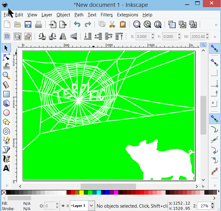Select the Star polygon tool
This screenshot has height=211, width=221.
tap(6, 122)
